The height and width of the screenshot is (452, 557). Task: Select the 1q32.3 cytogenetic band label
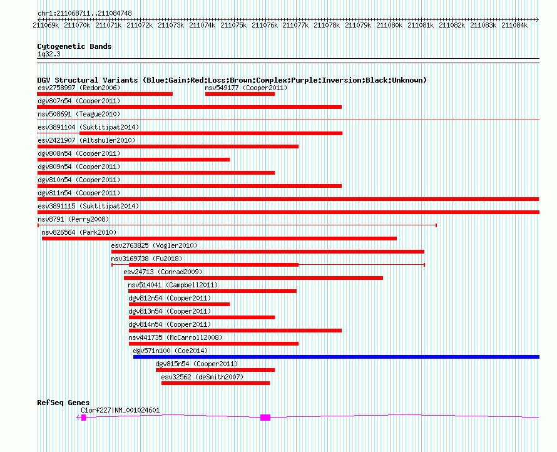(49, 54)
